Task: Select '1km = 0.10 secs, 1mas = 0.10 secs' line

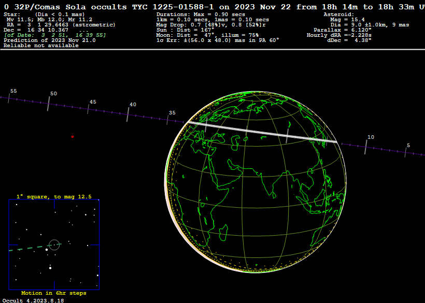Action: coord(212,20)
